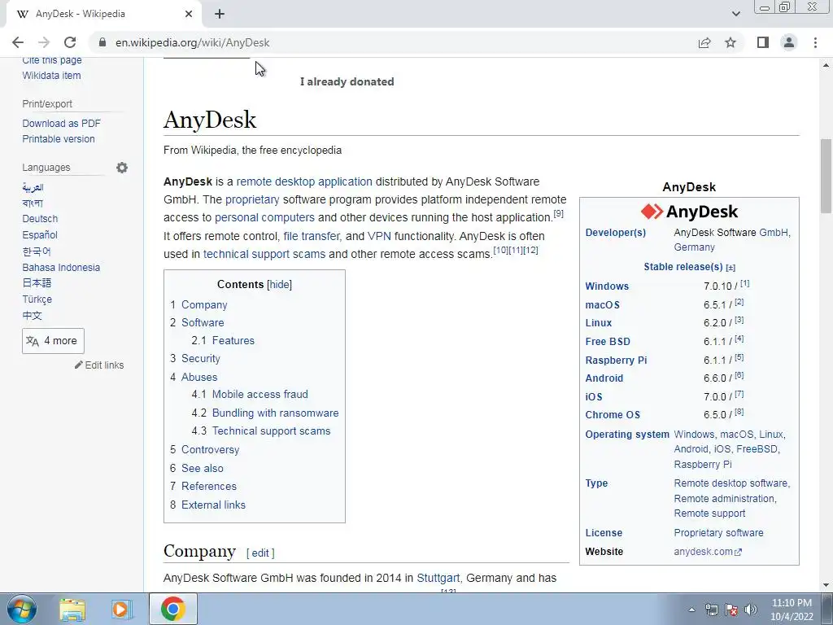Open the Wikidata item link
The height and width of the screenshot is (625, 833).
[51, 76]
